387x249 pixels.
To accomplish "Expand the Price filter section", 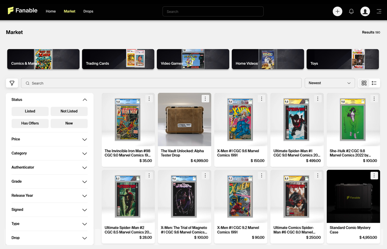I will click(49, 139).
